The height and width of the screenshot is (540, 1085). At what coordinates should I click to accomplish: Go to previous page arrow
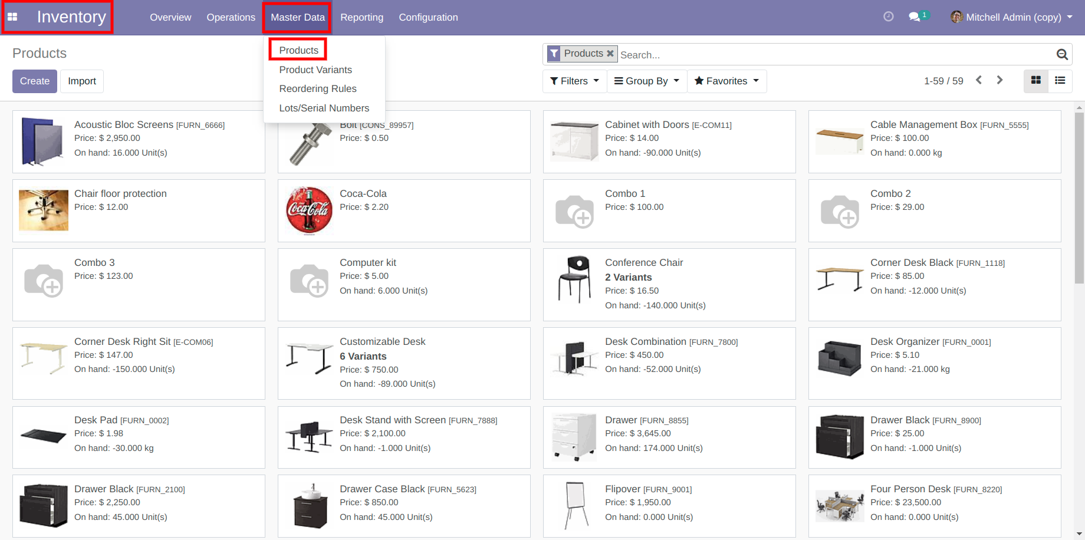click(979, 80)
